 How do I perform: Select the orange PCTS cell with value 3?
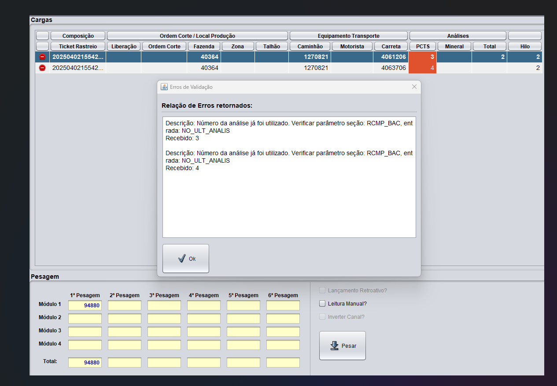point(422,57)
